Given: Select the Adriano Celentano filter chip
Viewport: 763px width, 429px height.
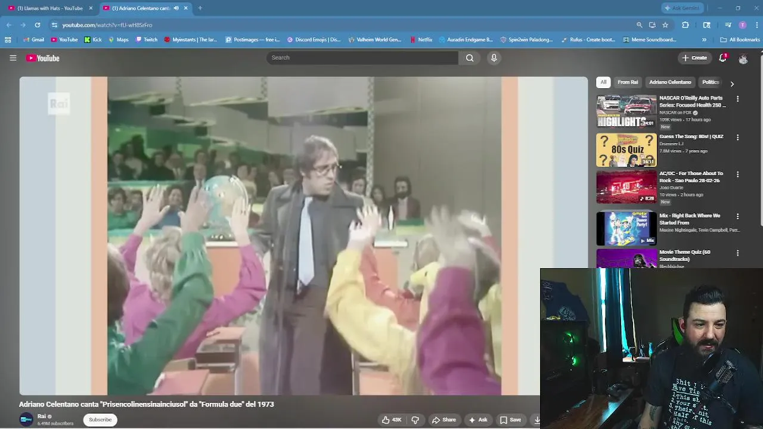Looking at the screenshot, I should (670, 82).
